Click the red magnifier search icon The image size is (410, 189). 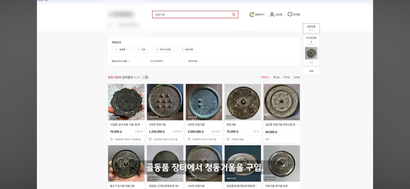pyautogui.click(x=233, y=15)
